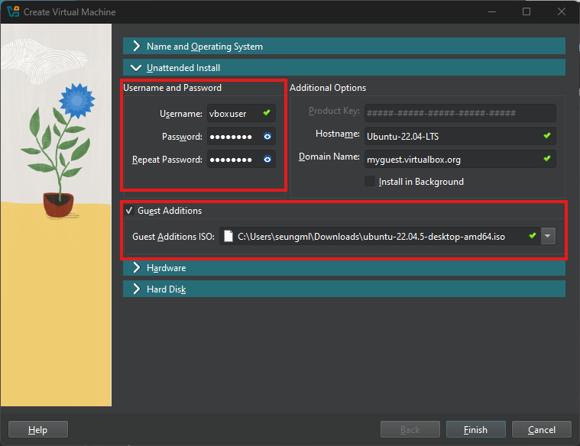This screenshot has height=446, width=580.
Task: Click the Hostname label
Action: pyautogui.click(x=337, y=134)
